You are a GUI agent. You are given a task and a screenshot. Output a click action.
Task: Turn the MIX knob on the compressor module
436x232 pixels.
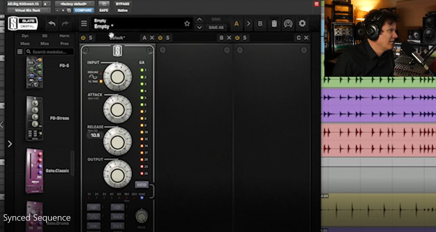pyautogui.click(x=141, y=217)
